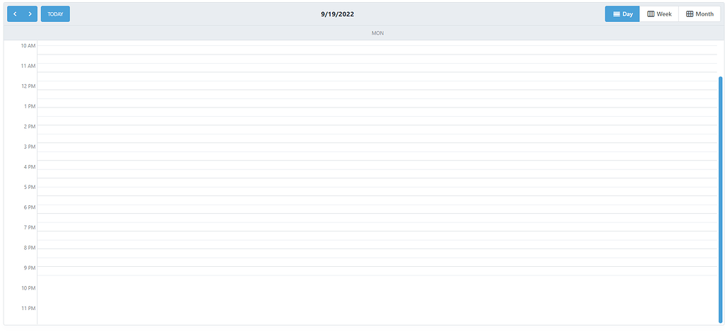Go to the previous day arrow

[15, 14]
